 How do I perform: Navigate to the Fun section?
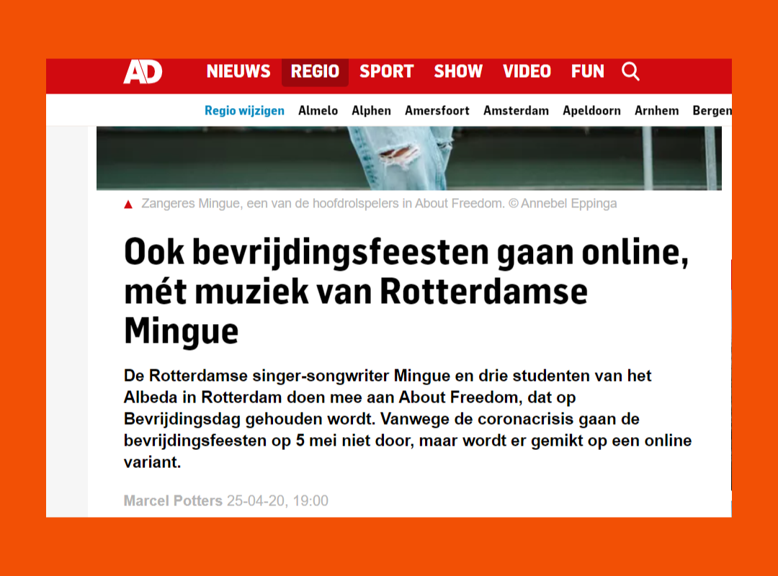pos(588,72)
